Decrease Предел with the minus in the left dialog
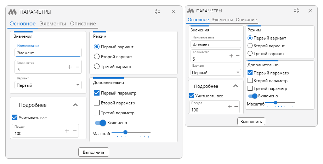Screen dimensions: 323x164 (75, 131)
